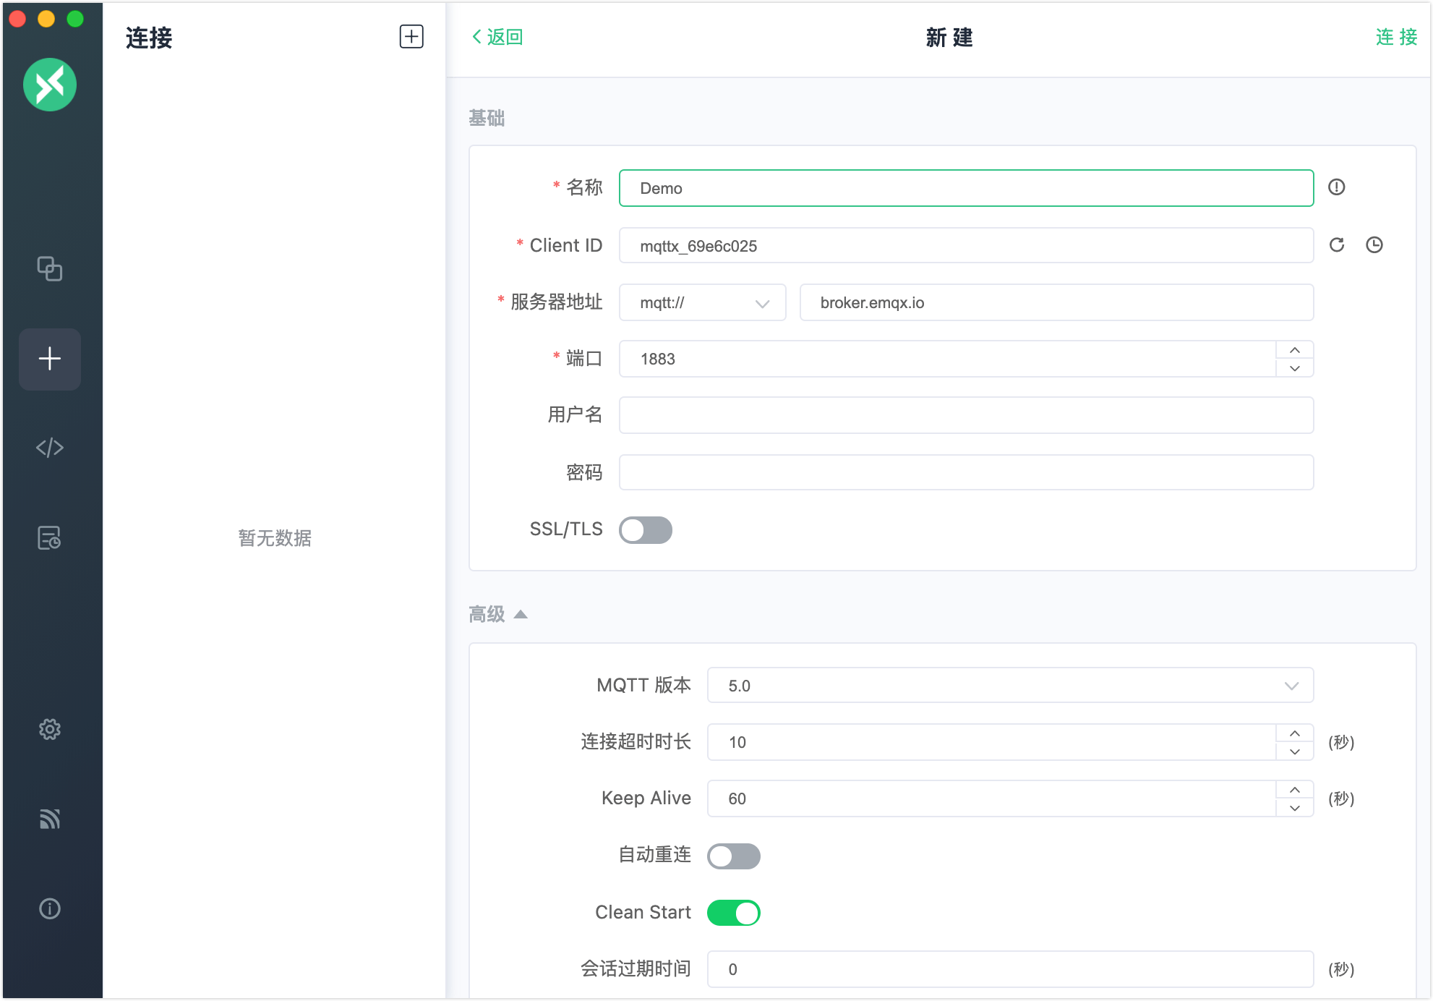This screenshot has height=1001, width=1433.
Task: Turn on the auto reconnect switch
Action: [733, 856]
